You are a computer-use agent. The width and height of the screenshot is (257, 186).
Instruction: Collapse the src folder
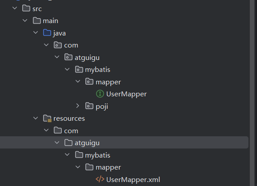click(x=15, y=8)
